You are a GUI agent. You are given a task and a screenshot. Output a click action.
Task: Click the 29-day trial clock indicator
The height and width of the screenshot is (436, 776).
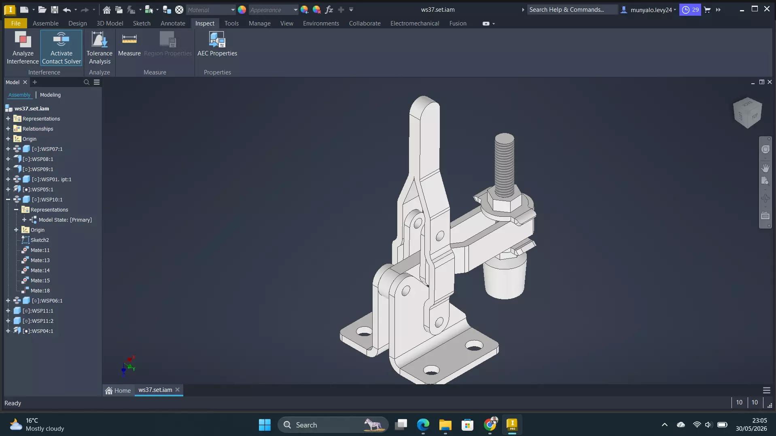click(x=690, y=10)
